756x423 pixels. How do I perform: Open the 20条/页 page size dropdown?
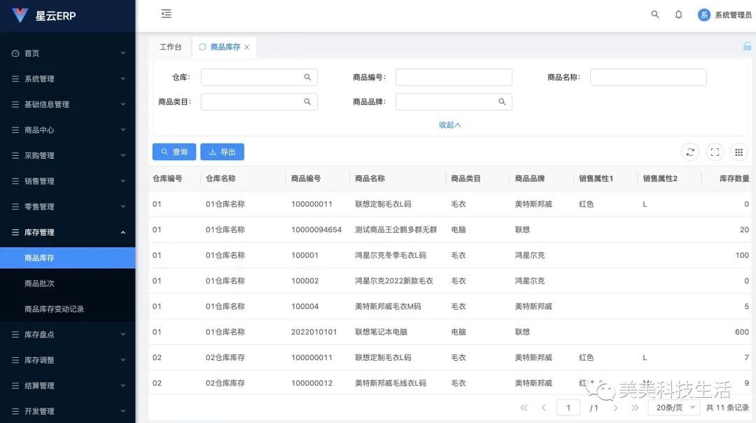click(673, 407)
